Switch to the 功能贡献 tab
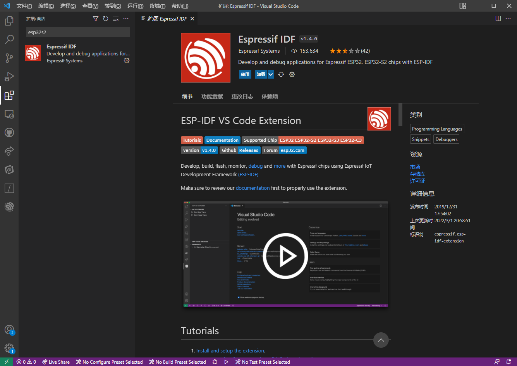 coord(212,96)
